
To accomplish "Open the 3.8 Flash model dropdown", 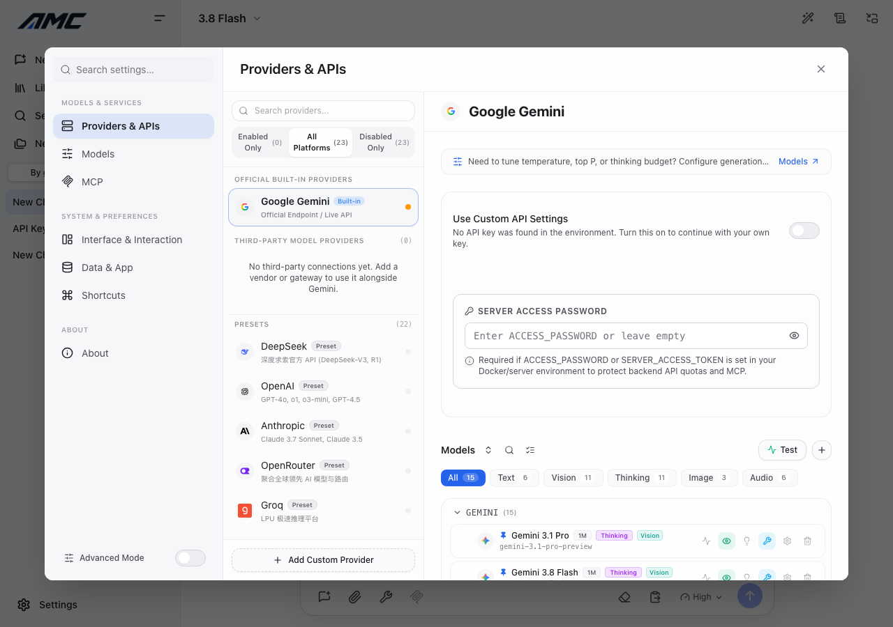I will coord(230,19).
